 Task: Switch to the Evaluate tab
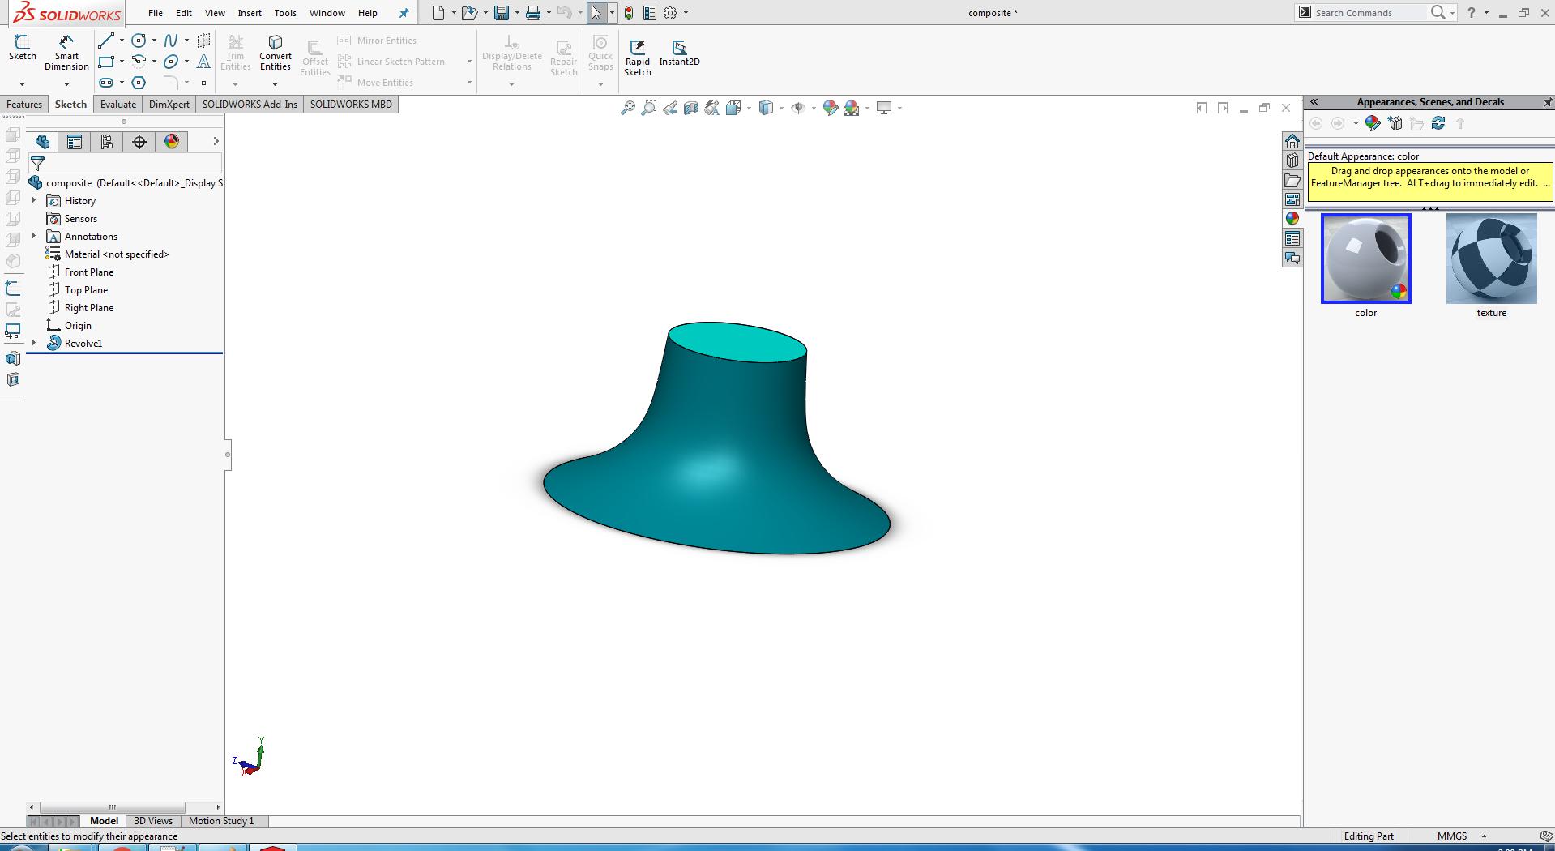118,105
